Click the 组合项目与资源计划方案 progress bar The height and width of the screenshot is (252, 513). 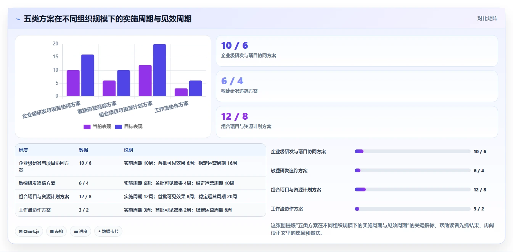click(413, 189)
